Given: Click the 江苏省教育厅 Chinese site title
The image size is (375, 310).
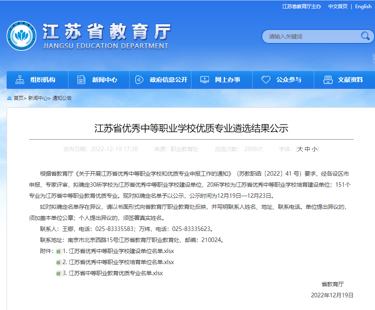Looking at the screenshot, I should pyautogui.click(x=107, y=31).
